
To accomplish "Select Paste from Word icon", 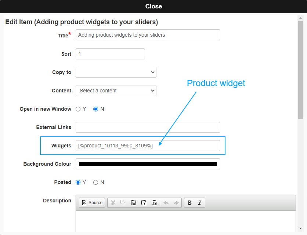I will (154, 203).
